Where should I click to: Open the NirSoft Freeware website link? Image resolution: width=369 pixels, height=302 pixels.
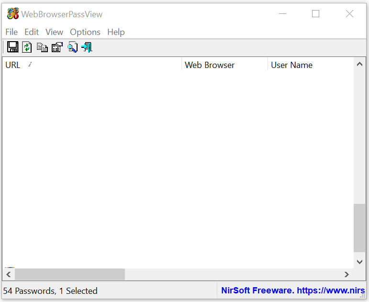pyautogui.click(x=292, y=291)
